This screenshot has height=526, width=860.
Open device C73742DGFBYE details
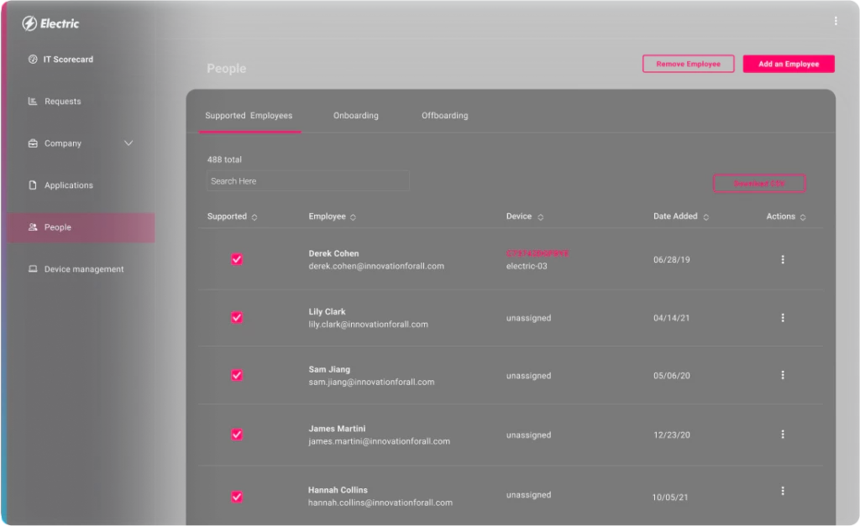538,253
